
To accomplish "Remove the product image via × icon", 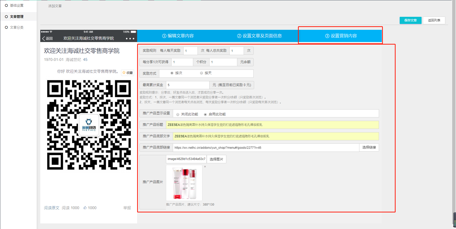I will pyautogui.click(x=205, y=167).
